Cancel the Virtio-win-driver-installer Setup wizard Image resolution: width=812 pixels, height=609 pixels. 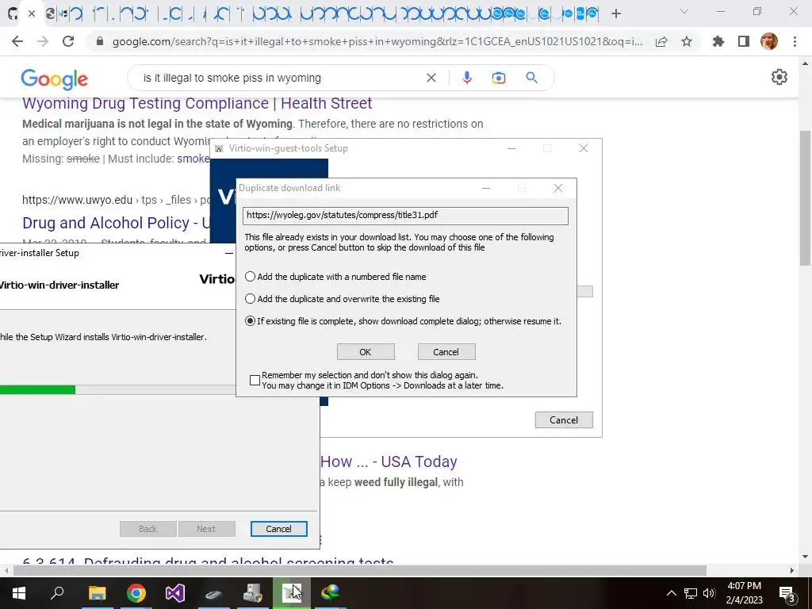[278, 529]
